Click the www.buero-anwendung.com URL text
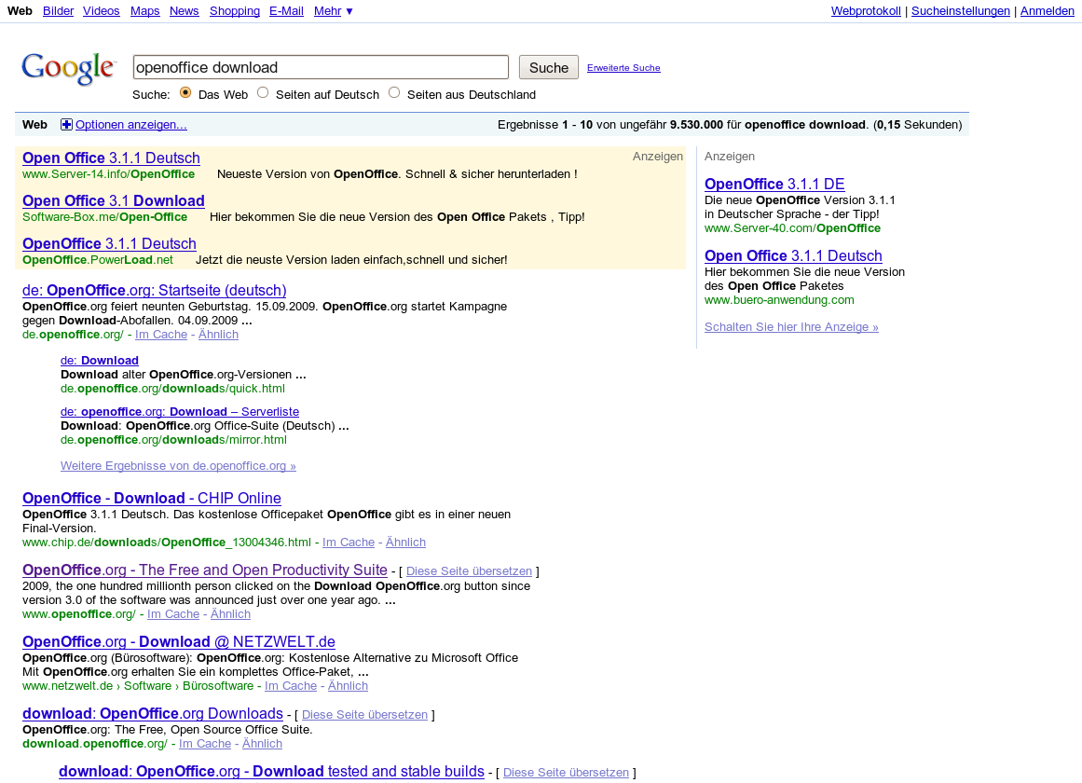This screenshot has width=1082, height=783. (779, 300)
